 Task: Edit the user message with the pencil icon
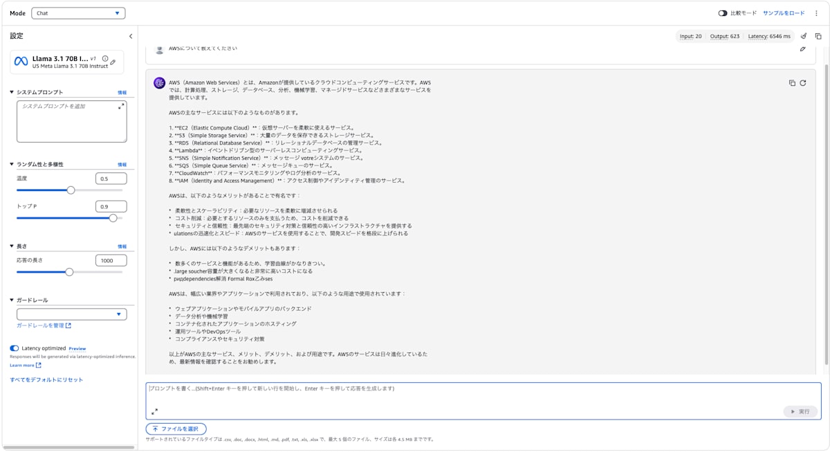click(803, 49)
